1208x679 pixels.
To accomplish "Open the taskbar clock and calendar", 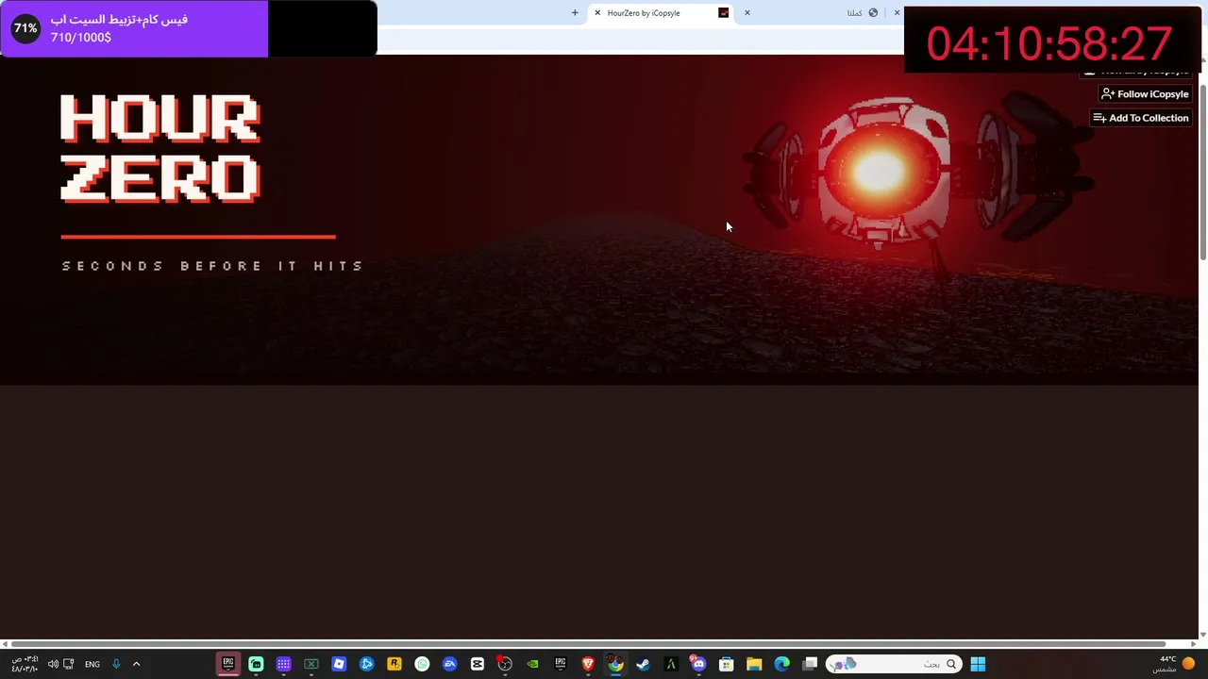I will coord(25,664).
